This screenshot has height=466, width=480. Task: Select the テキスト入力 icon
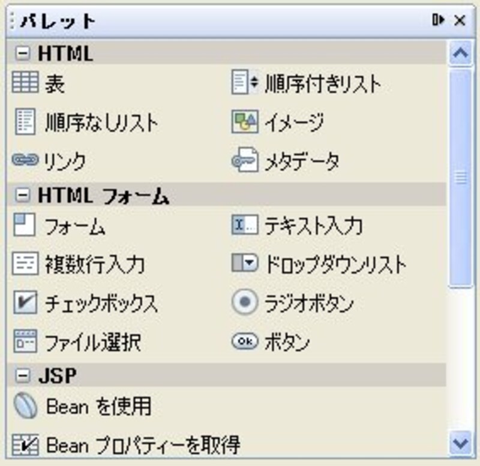[x=244, y=226]
